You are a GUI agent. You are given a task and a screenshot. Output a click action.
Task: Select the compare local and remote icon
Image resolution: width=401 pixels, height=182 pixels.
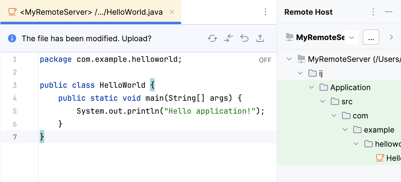tap(228, 38)
